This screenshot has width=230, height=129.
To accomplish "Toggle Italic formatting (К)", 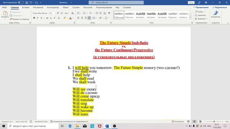I will tap(37, 18).
